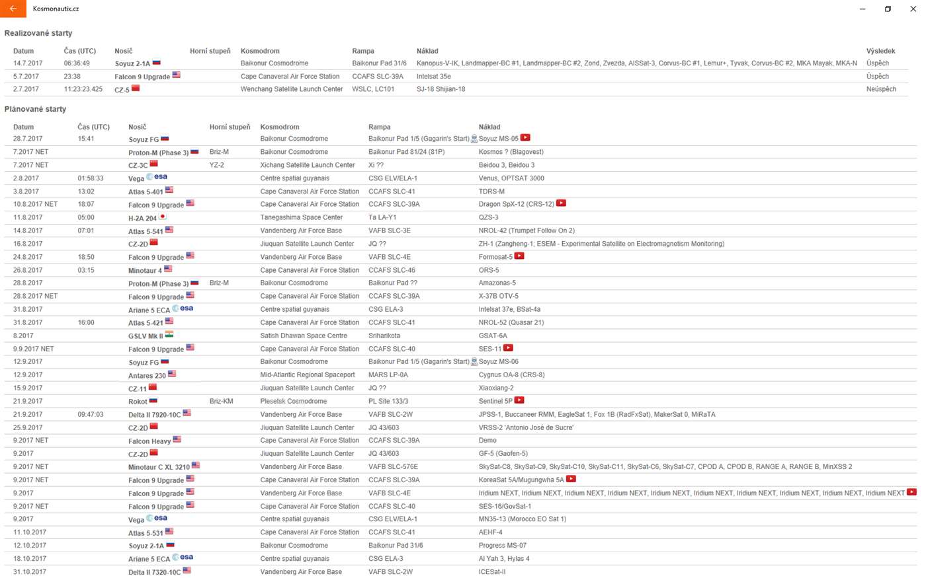This screenshot has width=926, height=578.
Task: Open YouTube video for Soyuz MS-05
Action: 525,138
